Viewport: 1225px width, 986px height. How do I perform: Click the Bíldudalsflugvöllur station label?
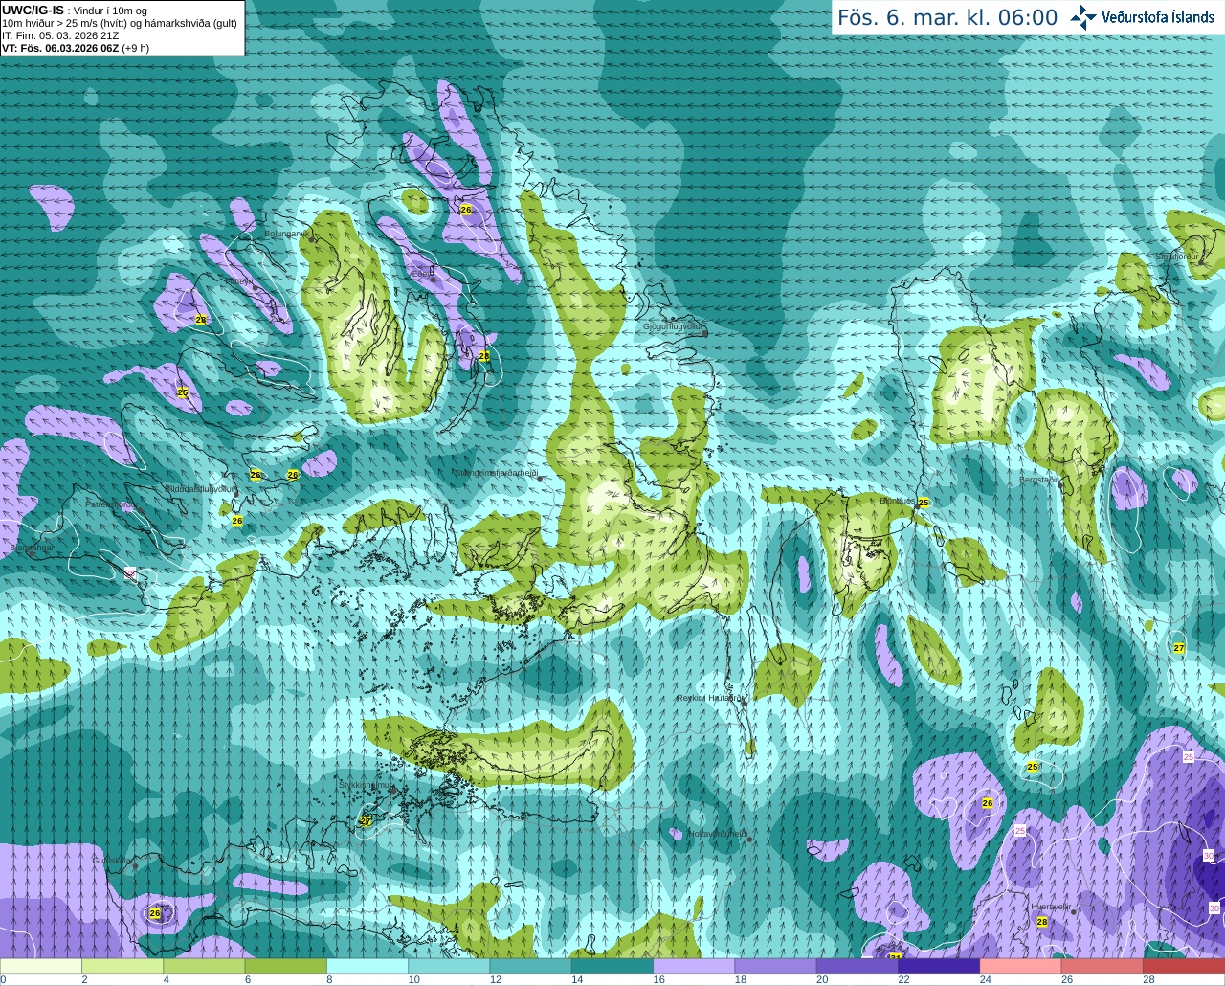tap(199, 488)
